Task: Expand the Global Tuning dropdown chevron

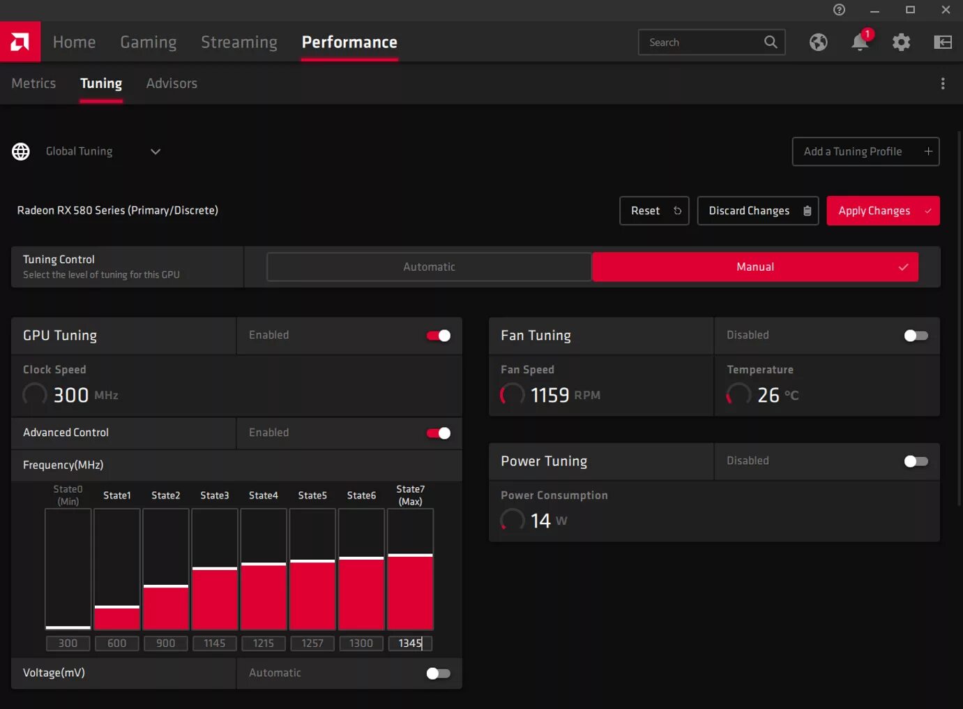Action: [x=156, y=151]
